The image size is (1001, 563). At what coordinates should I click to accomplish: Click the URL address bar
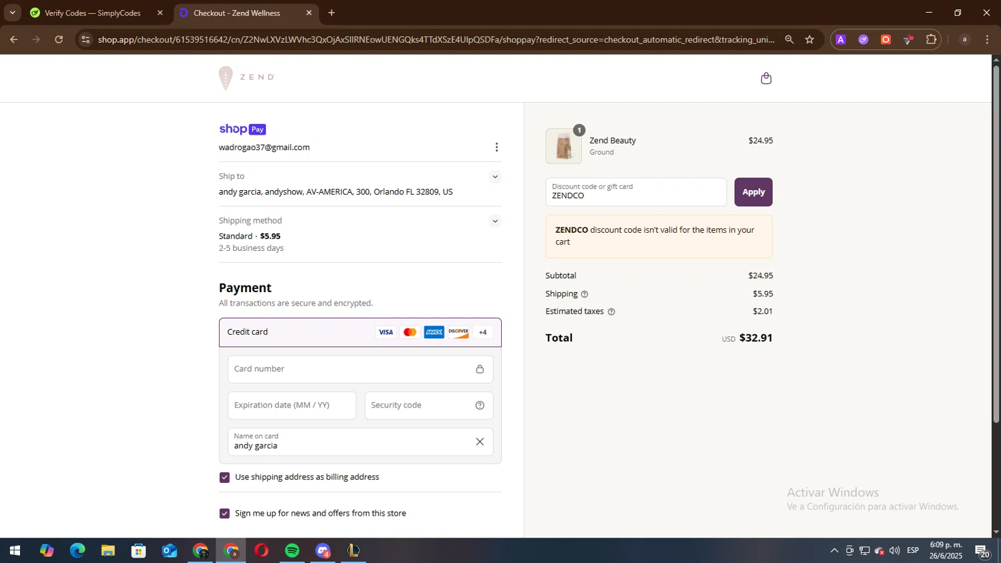click(436, 39)
